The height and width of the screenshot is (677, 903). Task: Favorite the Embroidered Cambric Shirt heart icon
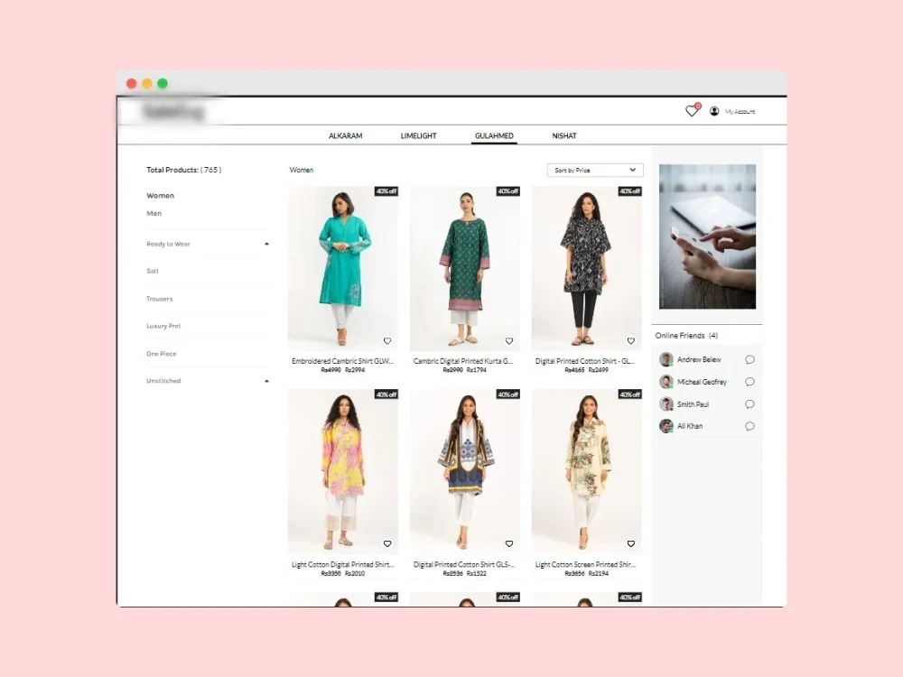tap(387, 341)
